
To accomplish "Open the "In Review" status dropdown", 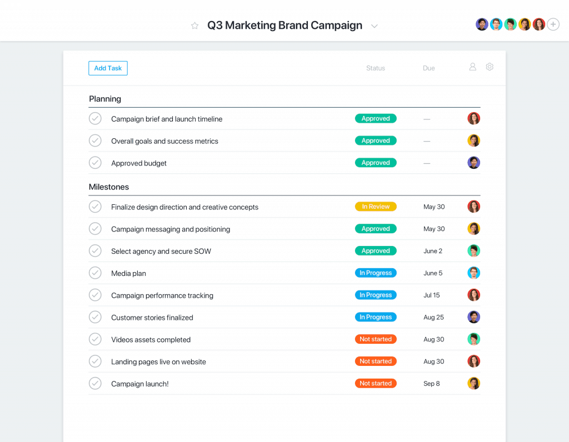I will click(x=376, y=206).
